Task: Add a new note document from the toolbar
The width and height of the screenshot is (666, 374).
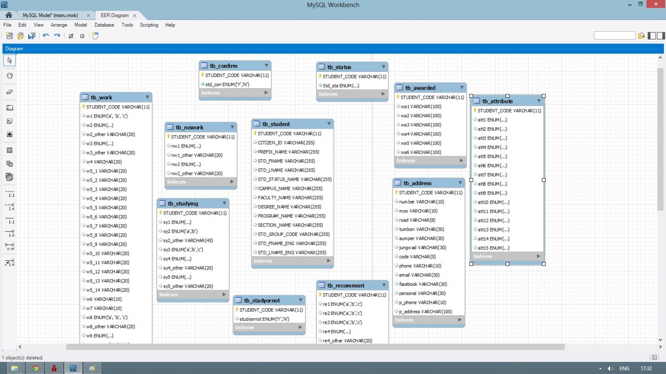Action: (x=95, y=36)
